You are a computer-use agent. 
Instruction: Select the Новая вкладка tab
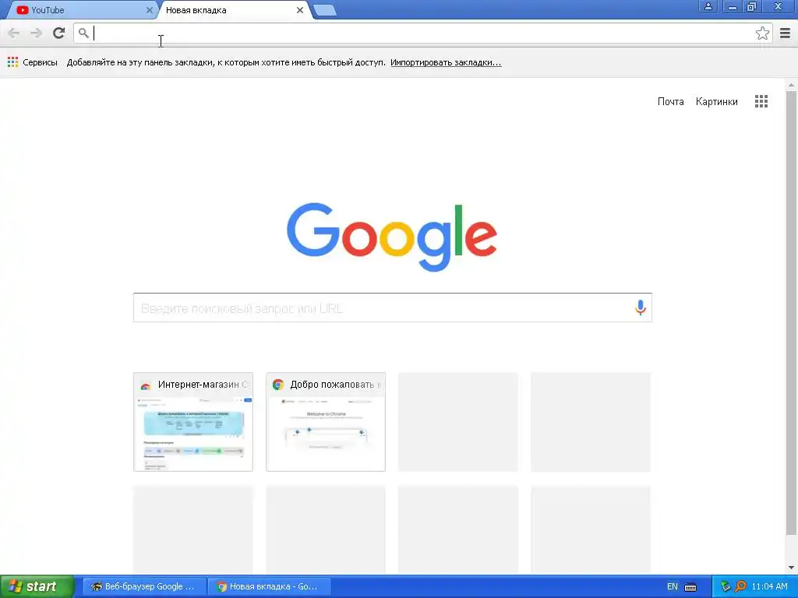(x=234, y=10)
